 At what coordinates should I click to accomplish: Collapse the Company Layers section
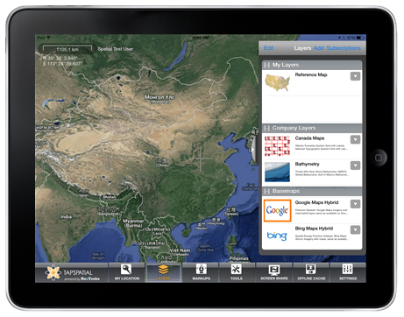[x=266, y=128]
